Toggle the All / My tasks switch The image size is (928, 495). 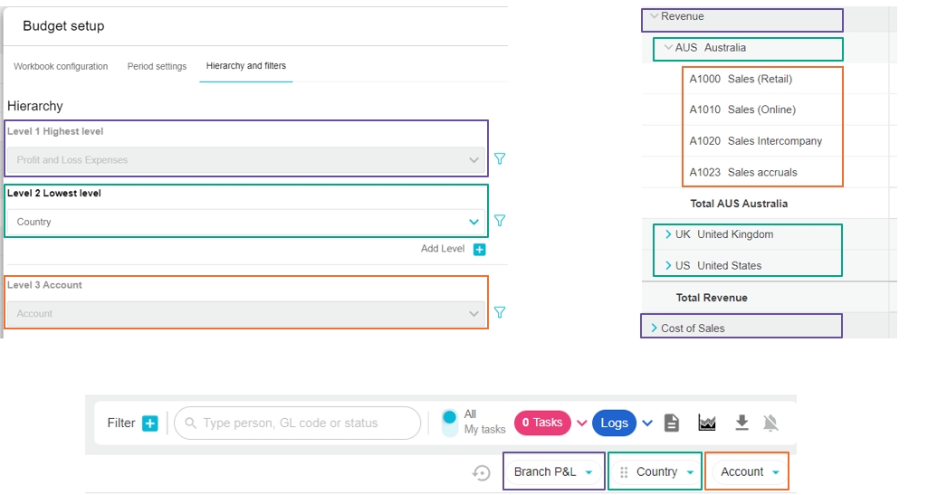pyautogui.click(x=449, y=423)
